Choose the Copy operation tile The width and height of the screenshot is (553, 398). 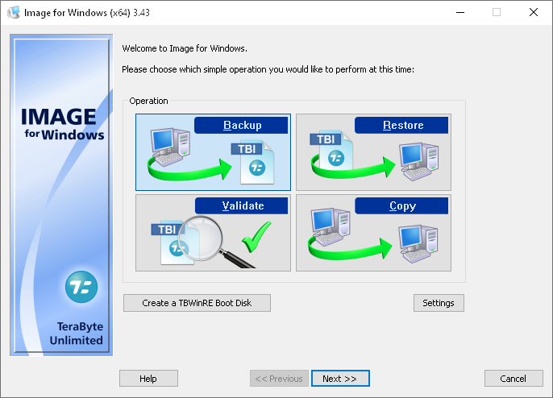(x=373, y=233)
